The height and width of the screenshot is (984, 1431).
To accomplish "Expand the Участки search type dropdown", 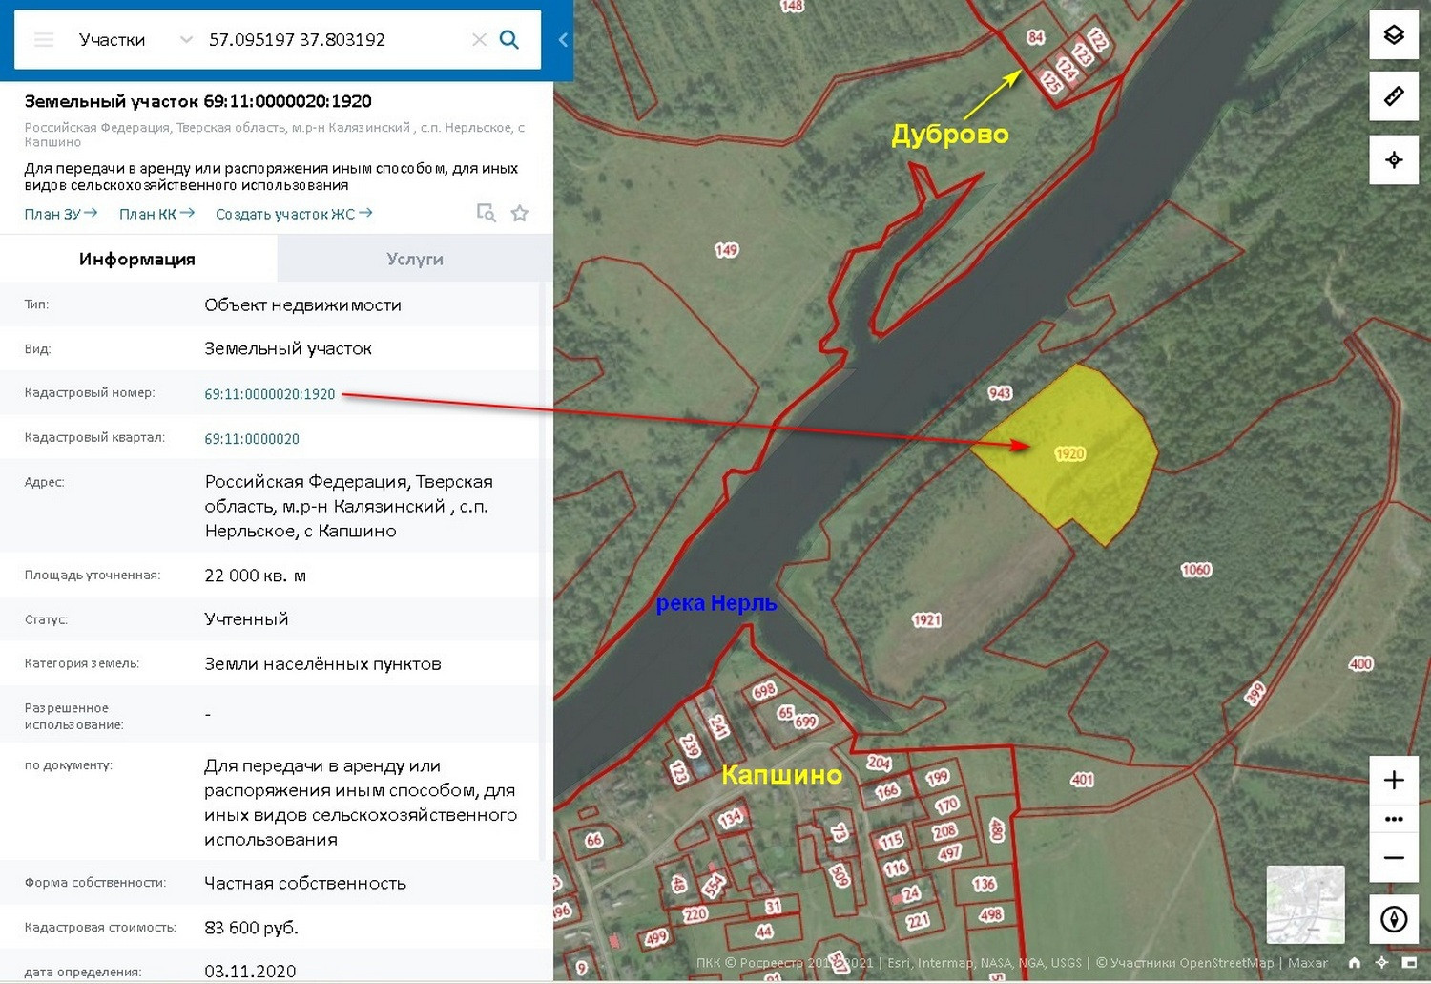I will [x=186, y=40].
